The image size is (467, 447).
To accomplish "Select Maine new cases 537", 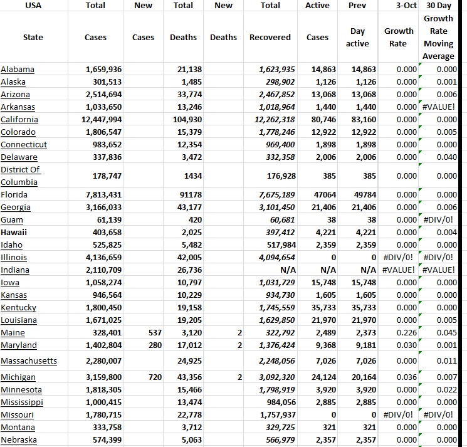I will point(143,333).
